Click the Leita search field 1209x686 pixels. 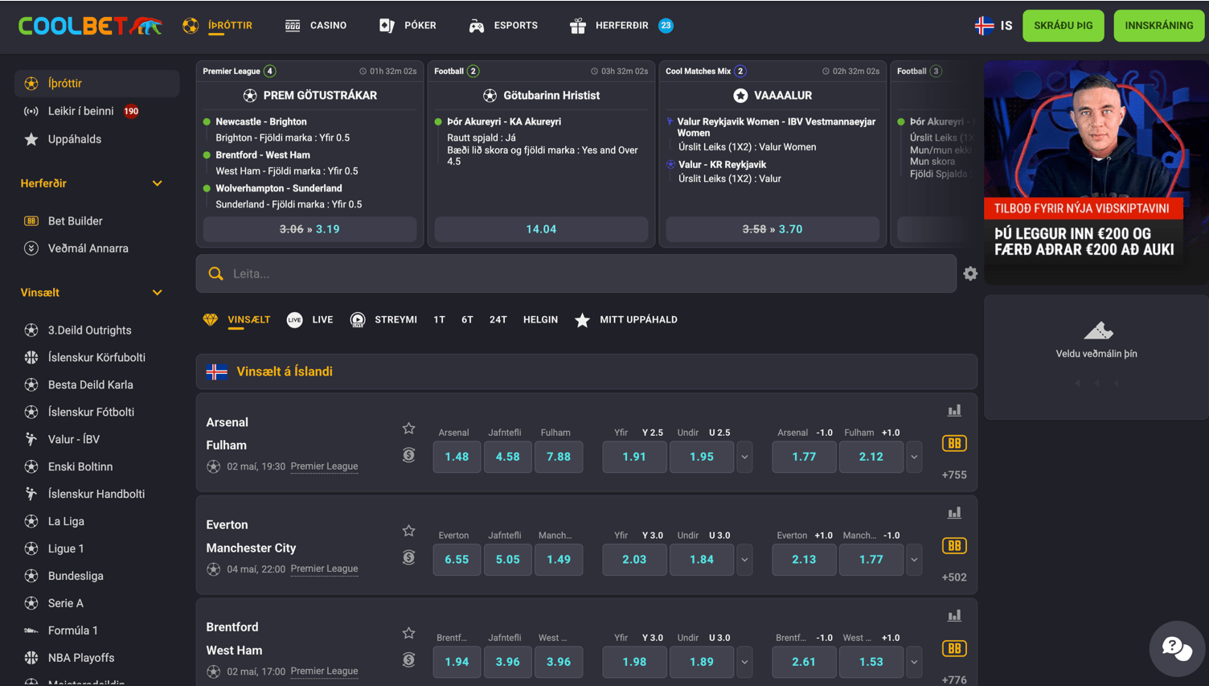(576, 273)
